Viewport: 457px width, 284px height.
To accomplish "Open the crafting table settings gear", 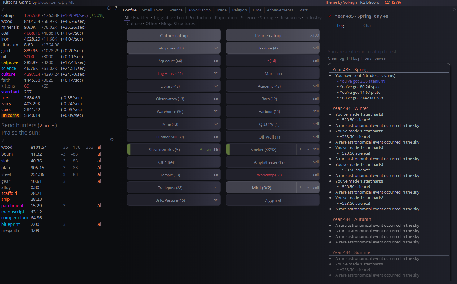I will [x=112, y=140].
